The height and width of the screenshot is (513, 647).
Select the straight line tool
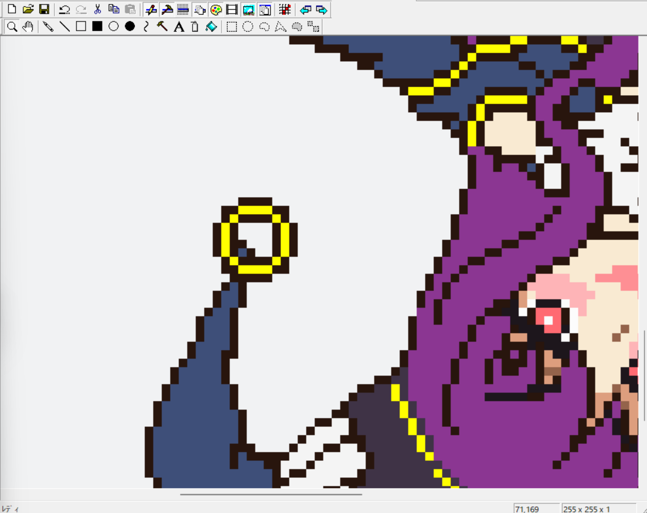(x=65, y=27)
